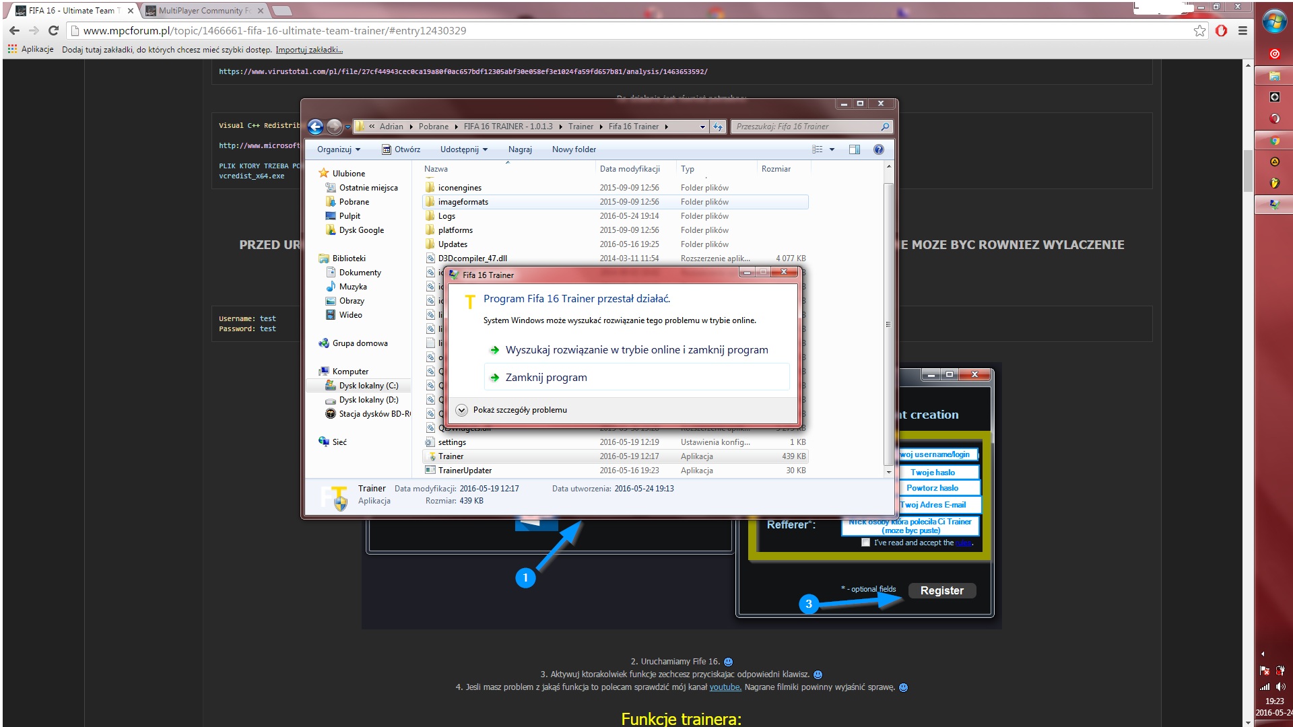Open the address bar history dropdown

[x=702, y=127]
